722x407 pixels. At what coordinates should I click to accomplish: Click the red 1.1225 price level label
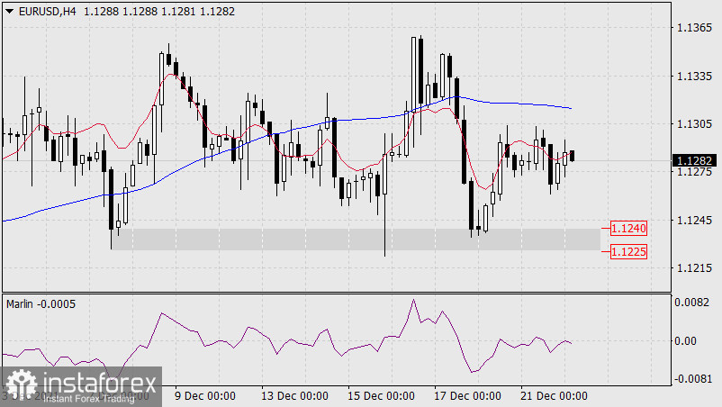(x=629, y=251)
